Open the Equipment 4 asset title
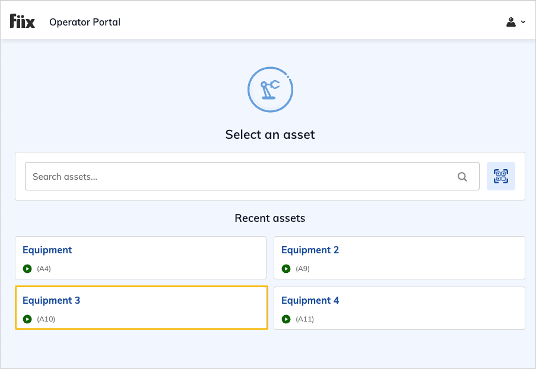Viewport: 536px width, 369px height. (310, 300)
